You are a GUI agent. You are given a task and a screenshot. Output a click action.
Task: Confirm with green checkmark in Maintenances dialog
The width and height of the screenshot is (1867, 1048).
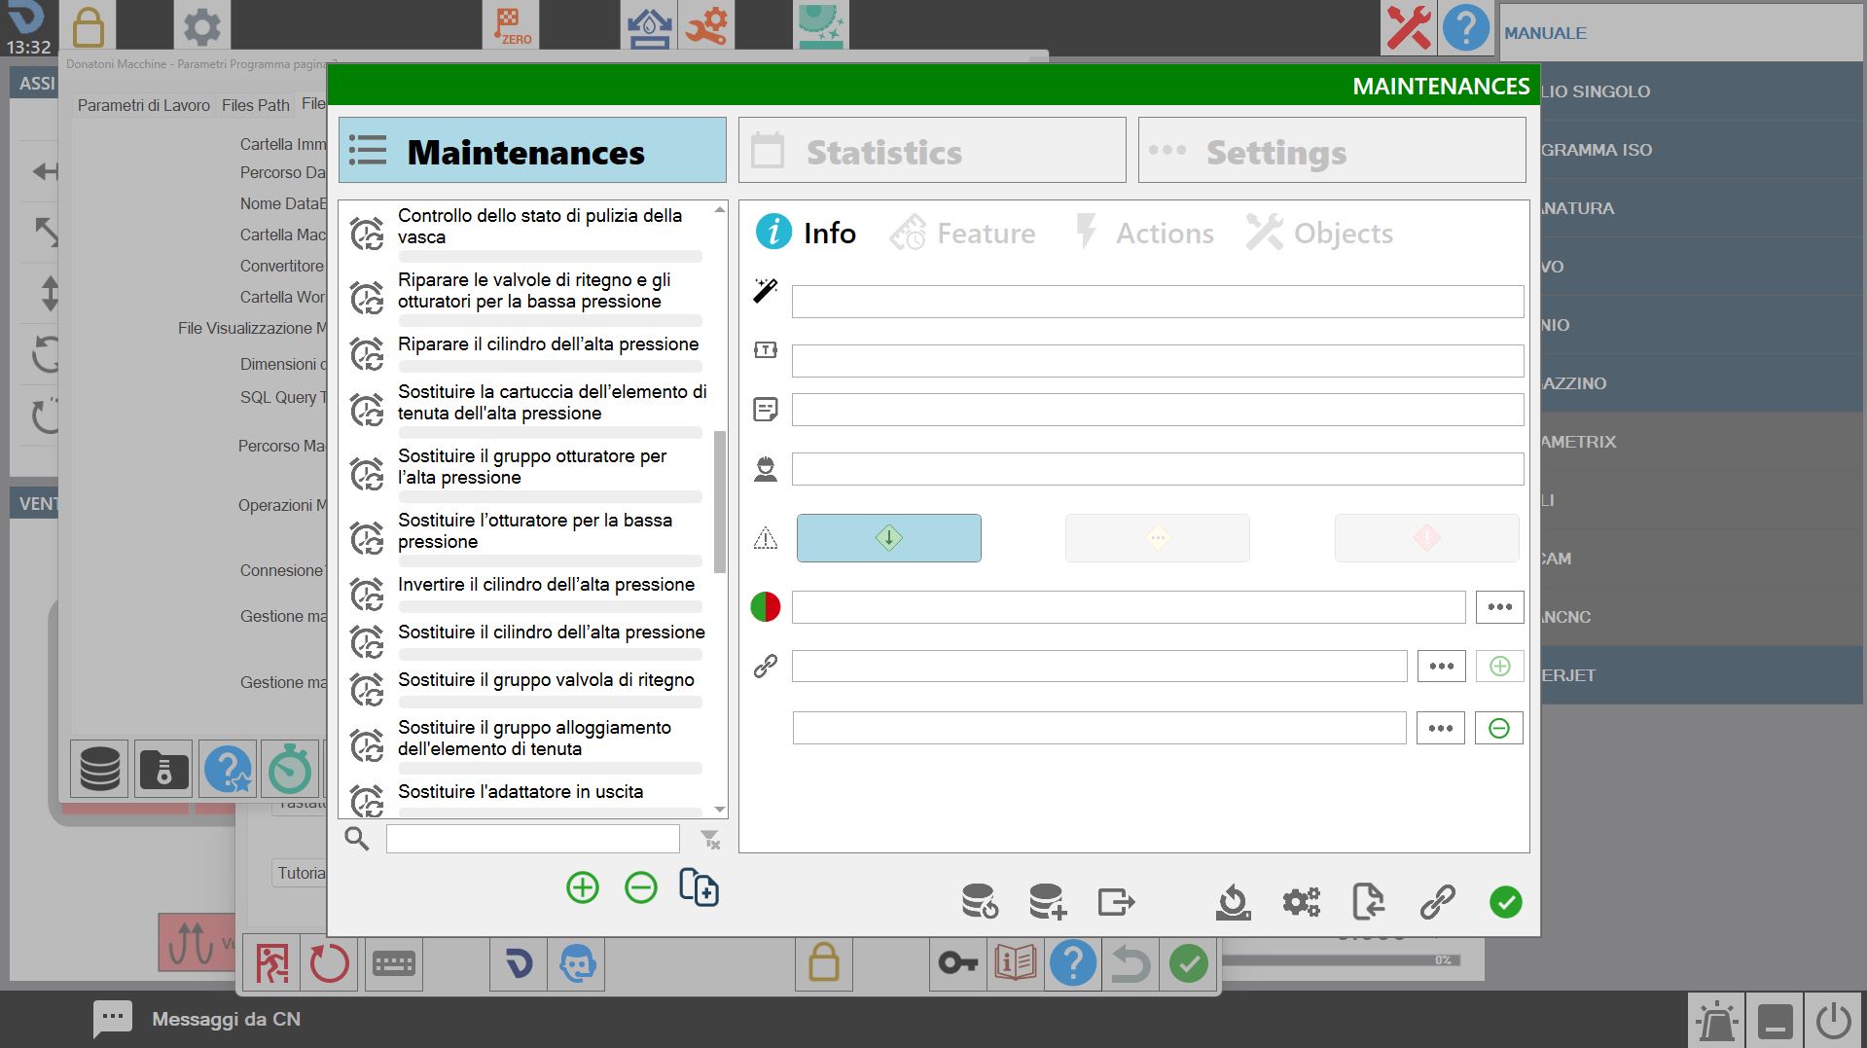(1505, 902)
